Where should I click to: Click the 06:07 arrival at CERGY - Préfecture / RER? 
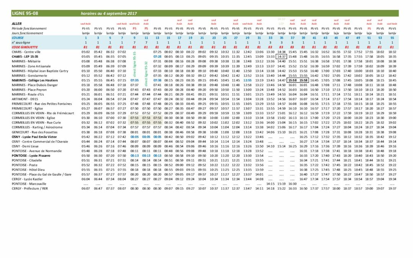86,189
